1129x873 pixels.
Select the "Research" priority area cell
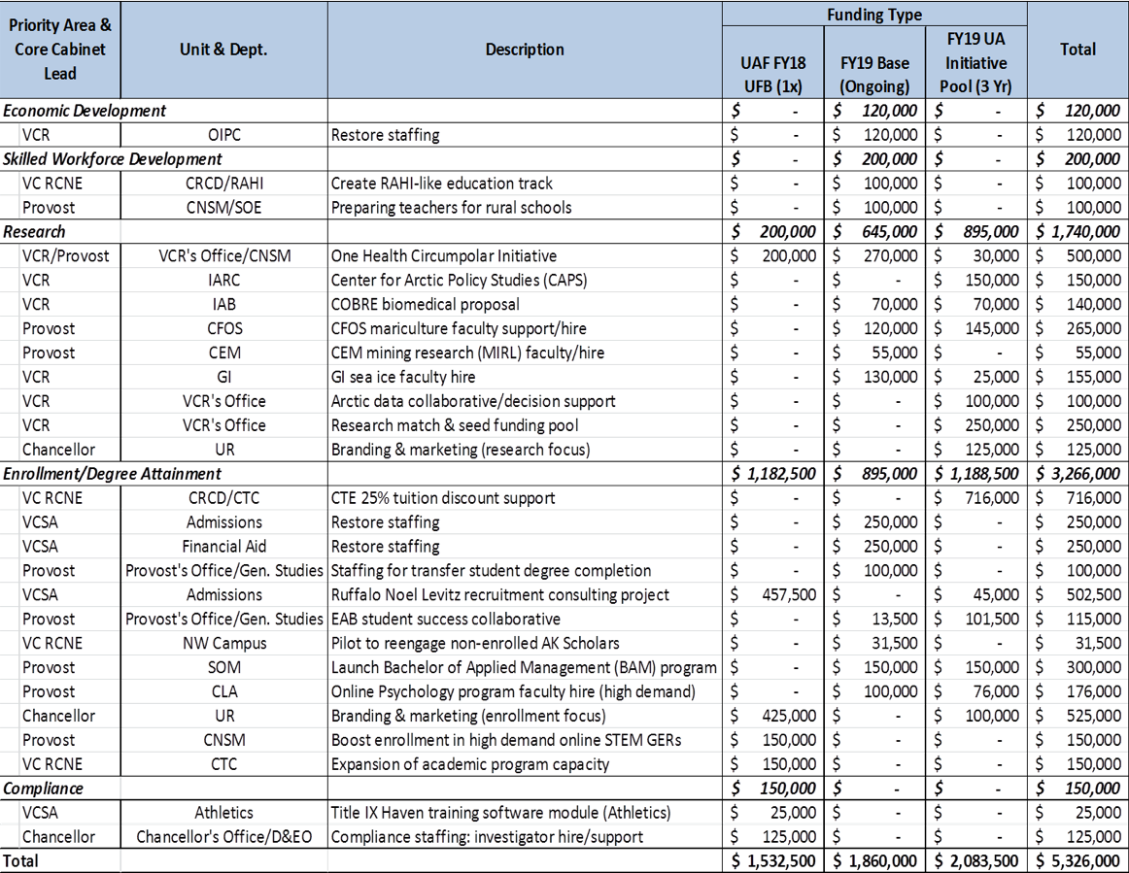point(35,232)
